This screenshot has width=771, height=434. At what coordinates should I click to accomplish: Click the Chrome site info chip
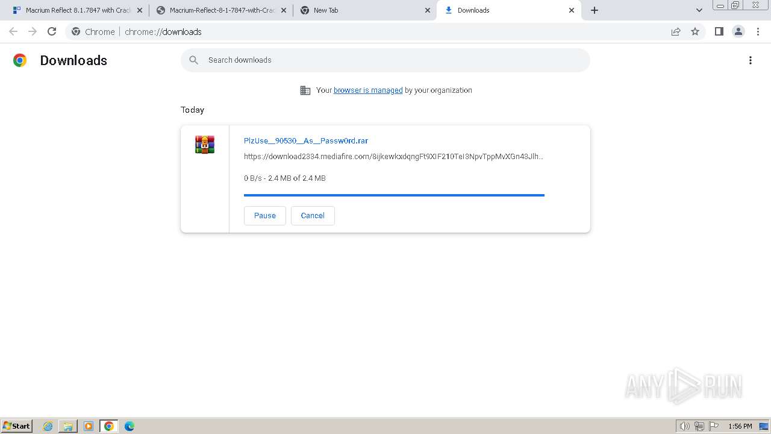pyautogui.click(x=93, y=31)
